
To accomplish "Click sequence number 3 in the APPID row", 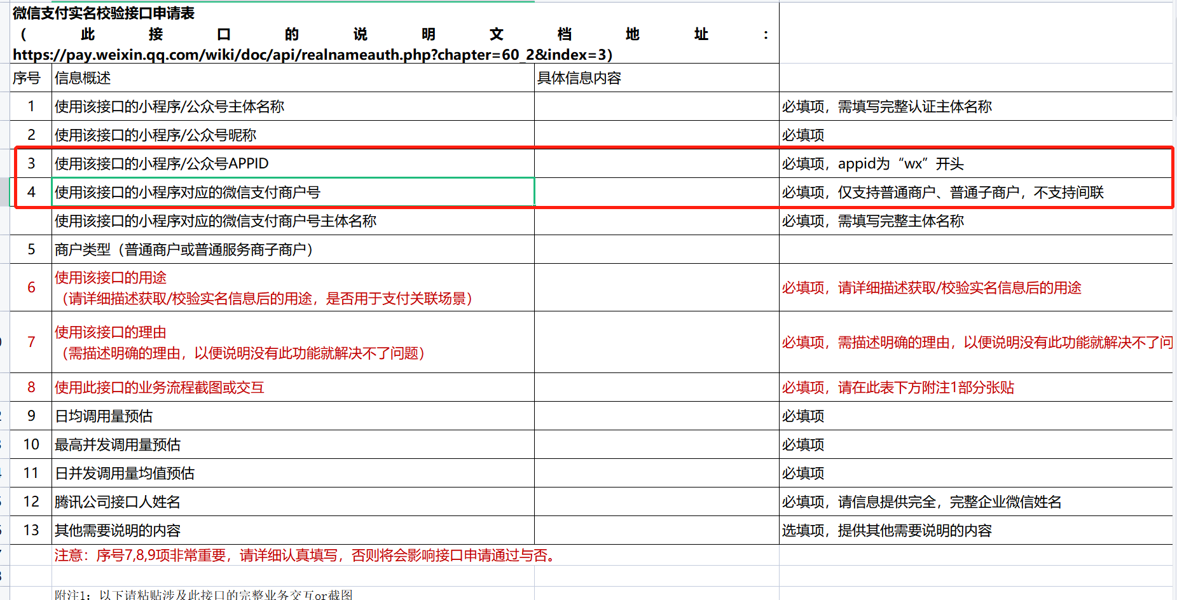I will (31, 164).
